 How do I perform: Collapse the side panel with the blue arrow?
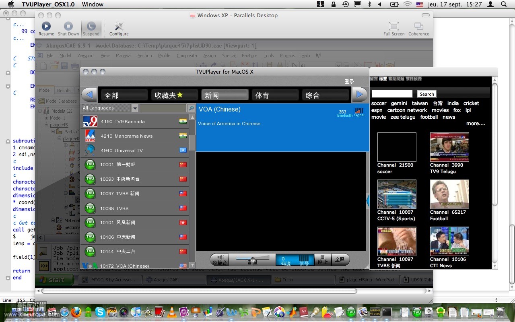(368, 200)
